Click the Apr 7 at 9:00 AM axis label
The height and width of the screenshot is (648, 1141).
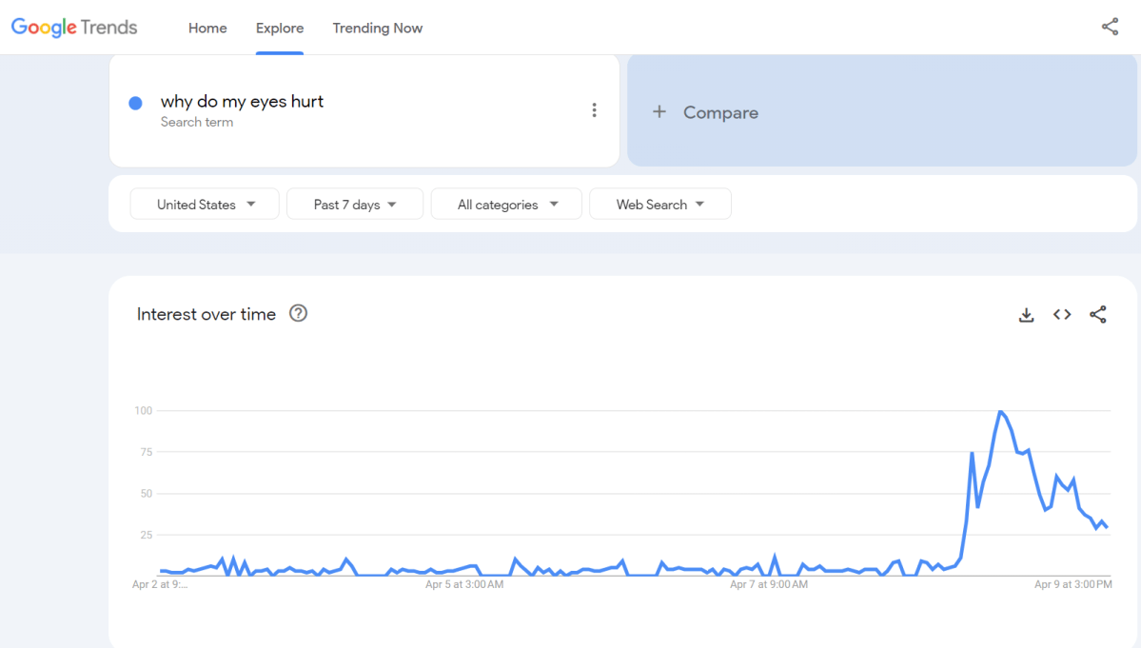[767, 584]
